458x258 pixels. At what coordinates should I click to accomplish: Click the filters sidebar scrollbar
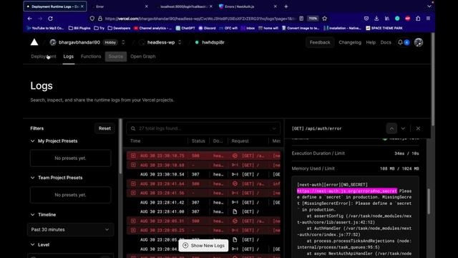pos(120,146)
